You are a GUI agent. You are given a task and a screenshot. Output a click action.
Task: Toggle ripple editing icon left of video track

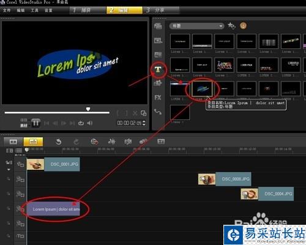pos(9,163)
